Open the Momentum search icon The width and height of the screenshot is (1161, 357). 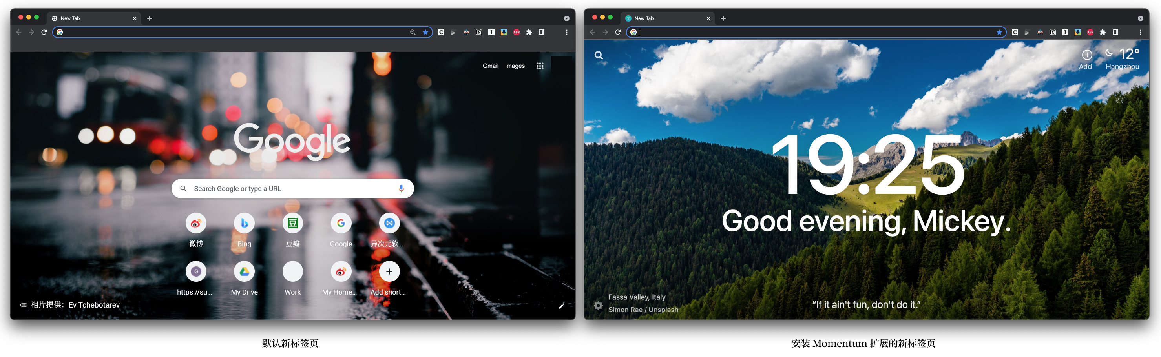[x=599, y=55]
